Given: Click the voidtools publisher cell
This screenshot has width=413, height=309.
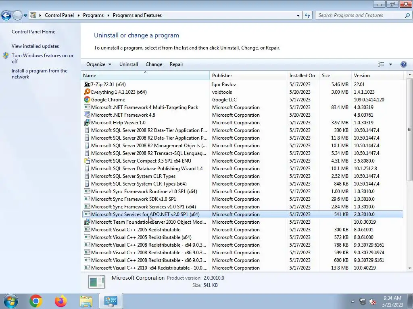Looking at the screenshot, I should pos(222,92).
